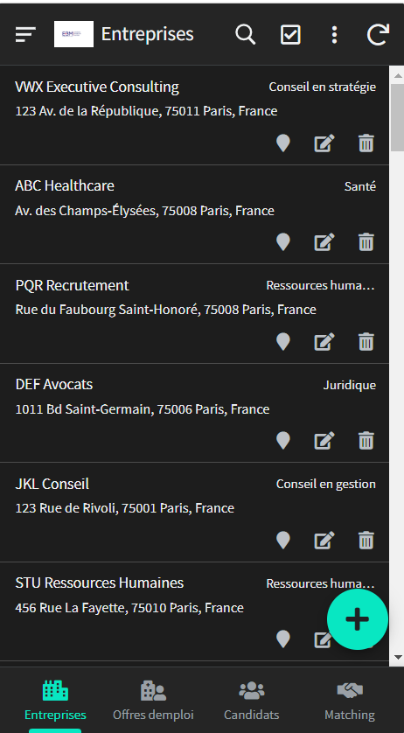Open the Matching tab

coord(350,700)
